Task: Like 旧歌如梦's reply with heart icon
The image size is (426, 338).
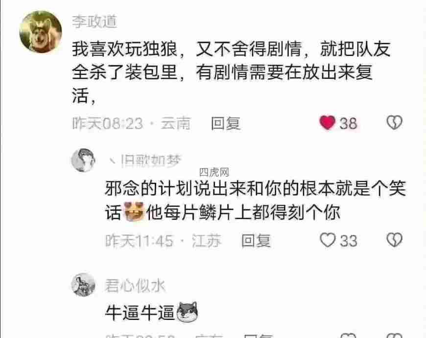Action: (328, 240)
